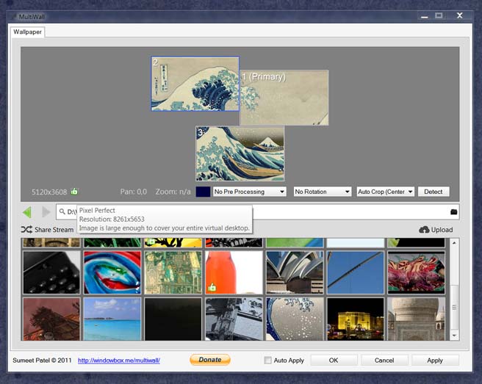482x384 pixels.
Task: Switch to the Wallpaper tab
Action: pyautogui.click(x=27, y=32)
